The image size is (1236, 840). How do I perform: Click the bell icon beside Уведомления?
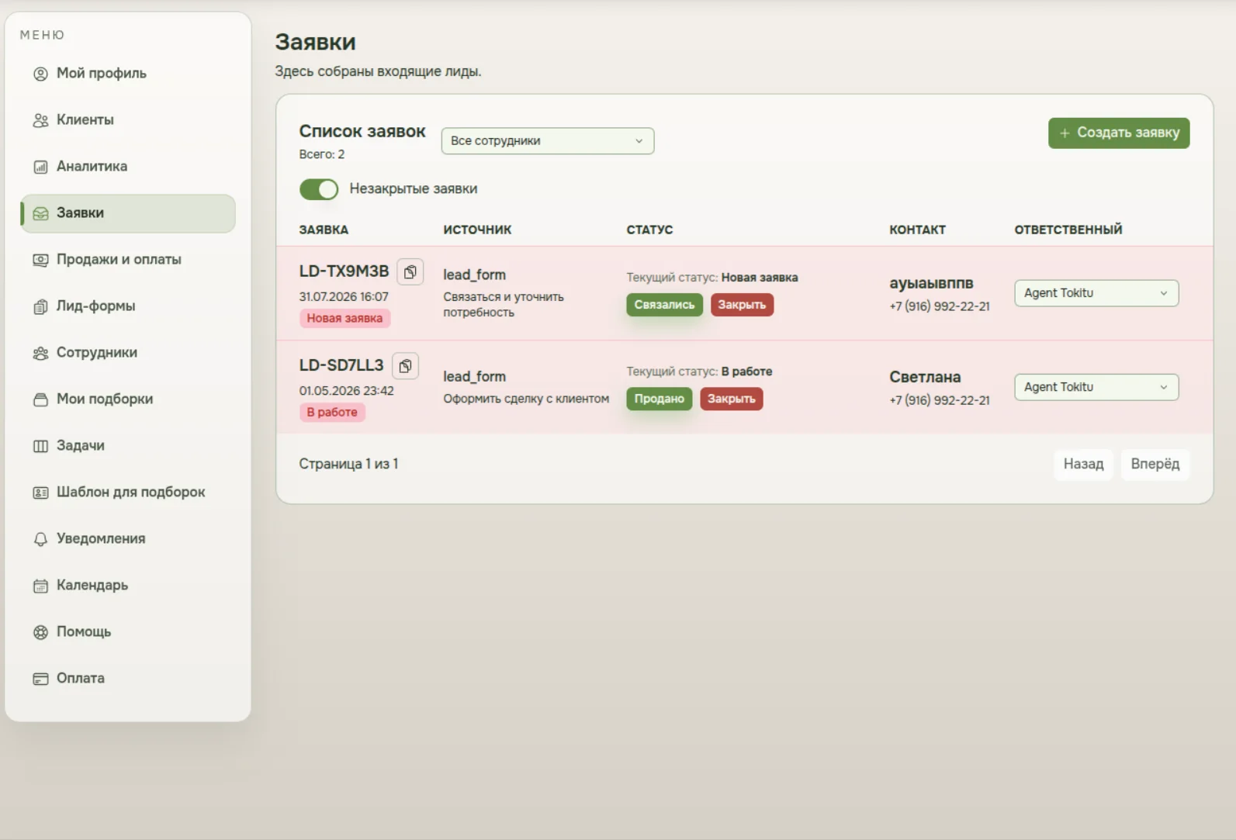click(x=40, y=539)
